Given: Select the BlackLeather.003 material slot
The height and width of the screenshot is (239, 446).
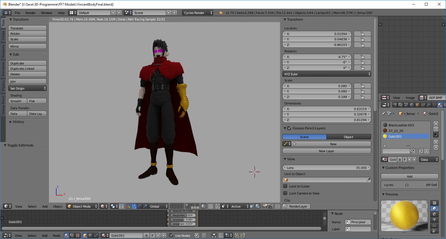Looking at the screenshot, I should tap(406, 125).
